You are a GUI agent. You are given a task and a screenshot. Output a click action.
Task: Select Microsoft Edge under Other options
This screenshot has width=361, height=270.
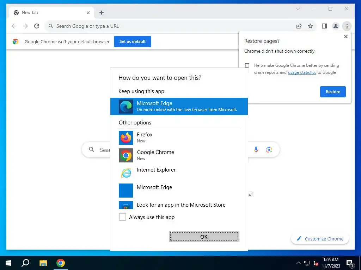click(179, 190)
